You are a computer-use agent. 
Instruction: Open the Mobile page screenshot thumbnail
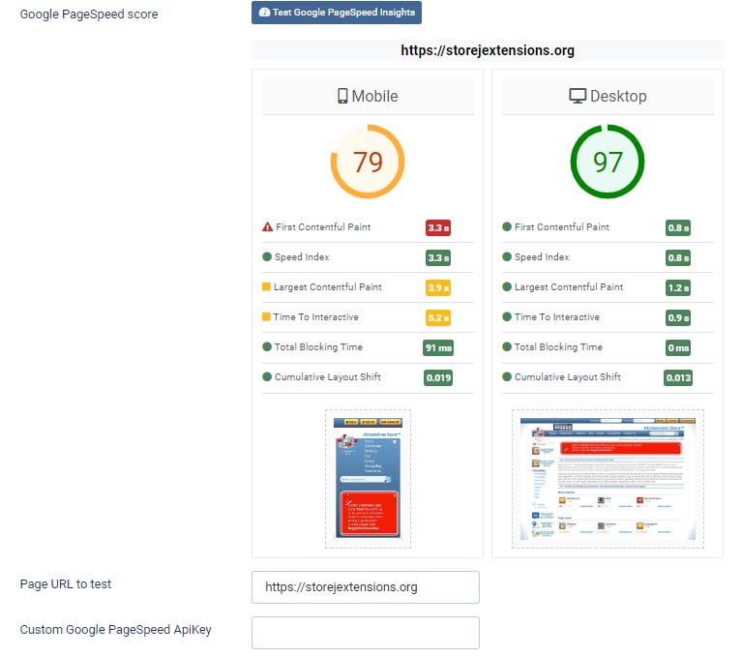368,479
